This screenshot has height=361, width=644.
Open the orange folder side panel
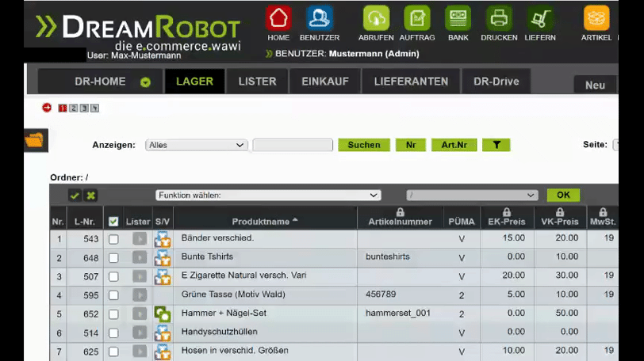(x=36, y=140)
